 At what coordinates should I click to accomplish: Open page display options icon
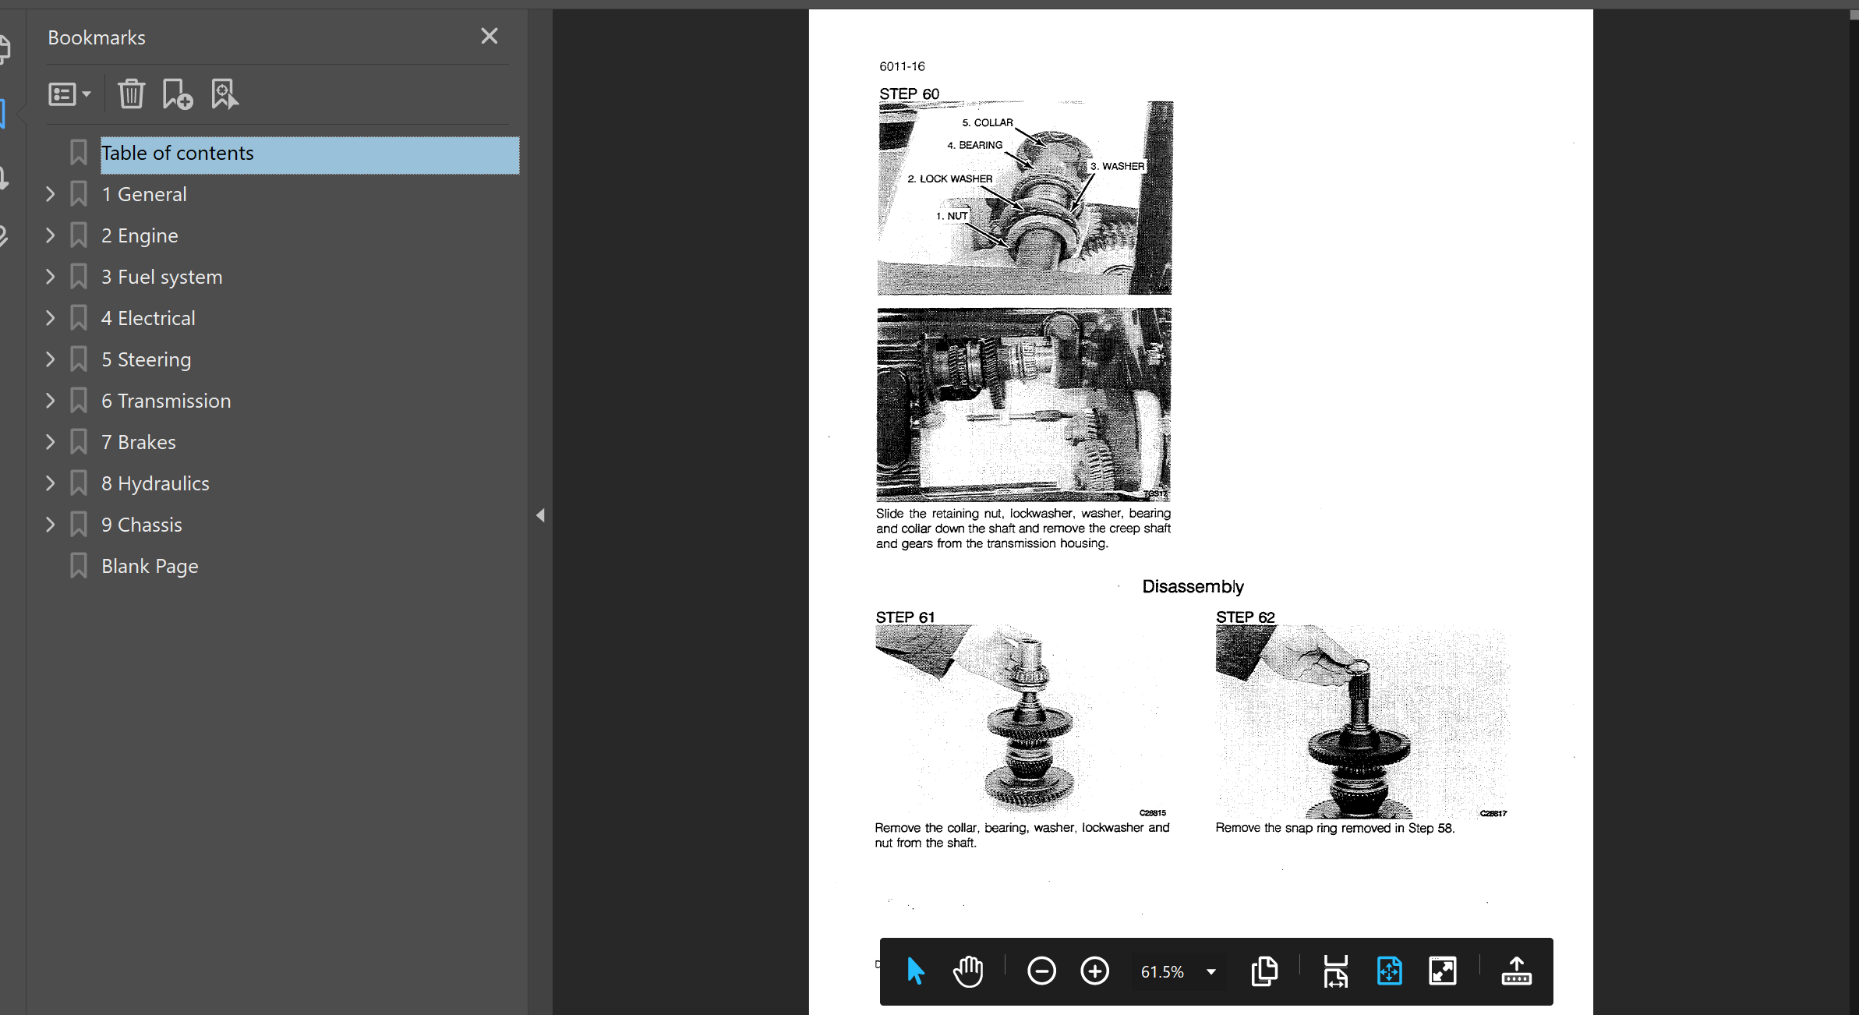1264,971
